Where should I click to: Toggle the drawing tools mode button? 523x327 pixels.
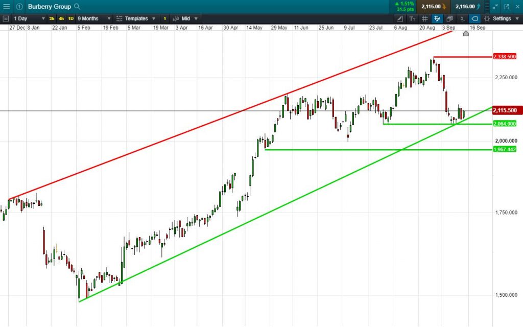tap(437, 19)
